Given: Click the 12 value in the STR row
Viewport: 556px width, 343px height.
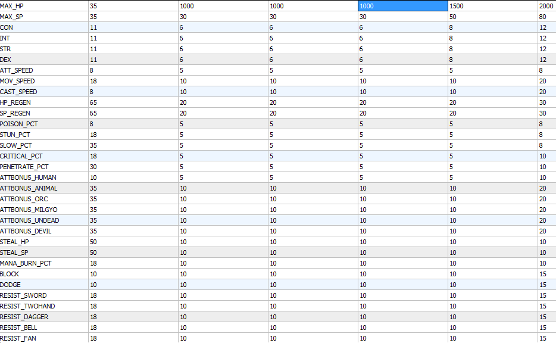Looking at the screenshot, I should pos(543,49).
